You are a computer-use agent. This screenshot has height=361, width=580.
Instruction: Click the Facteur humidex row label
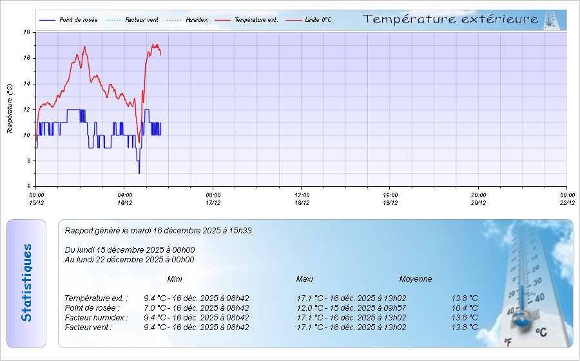[96, 318]
